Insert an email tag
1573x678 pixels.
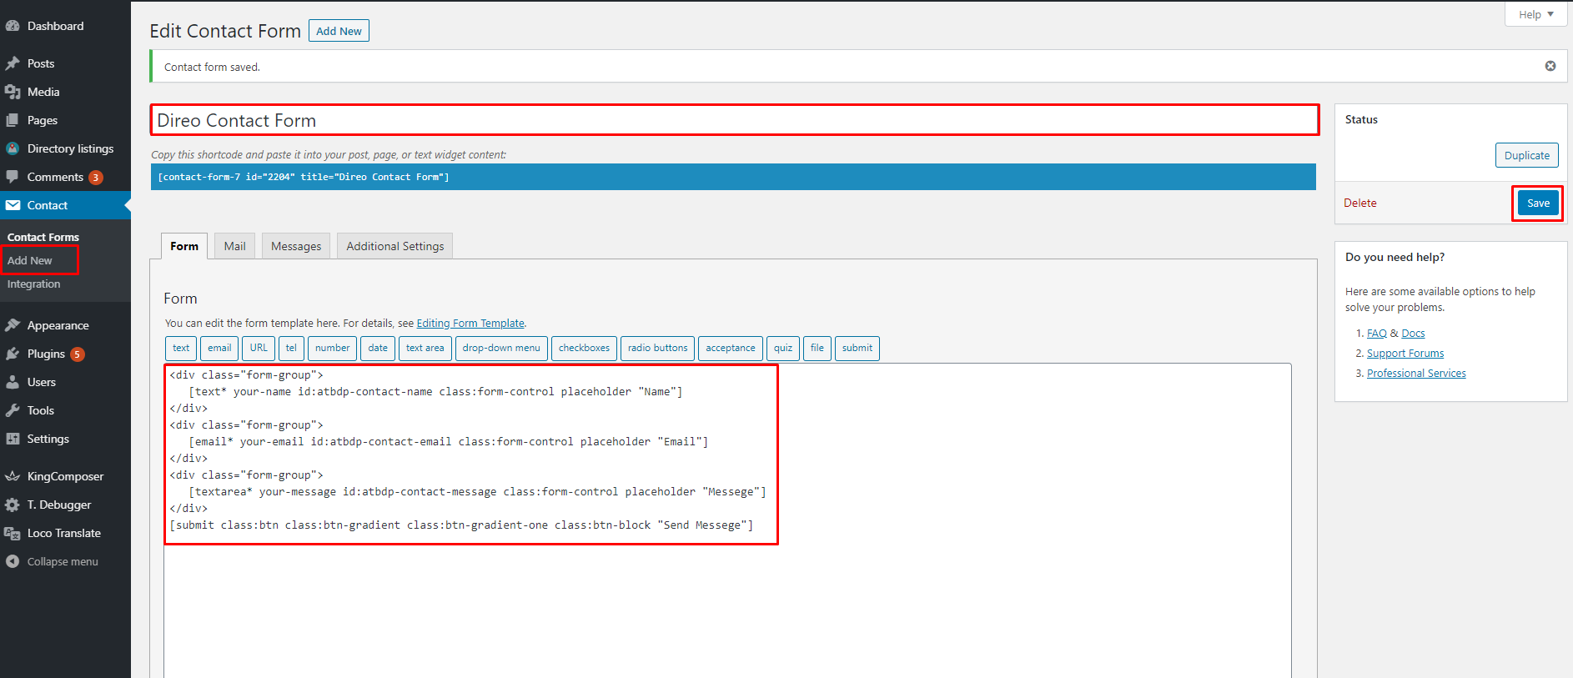coord(219,348)
